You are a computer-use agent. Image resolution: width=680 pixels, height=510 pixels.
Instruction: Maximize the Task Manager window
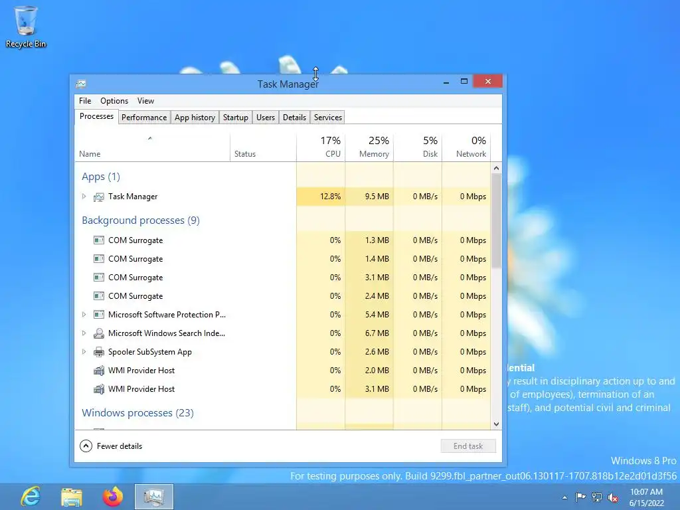point(464,82)
